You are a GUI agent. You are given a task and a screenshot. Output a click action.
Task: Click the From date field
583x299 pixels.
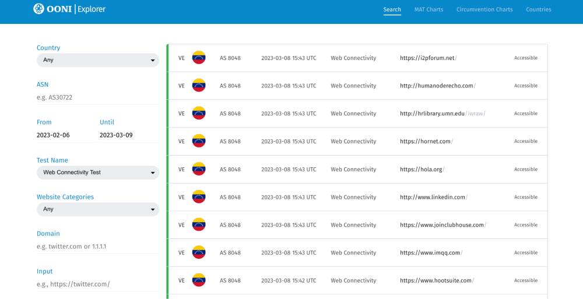coord(65,135)
